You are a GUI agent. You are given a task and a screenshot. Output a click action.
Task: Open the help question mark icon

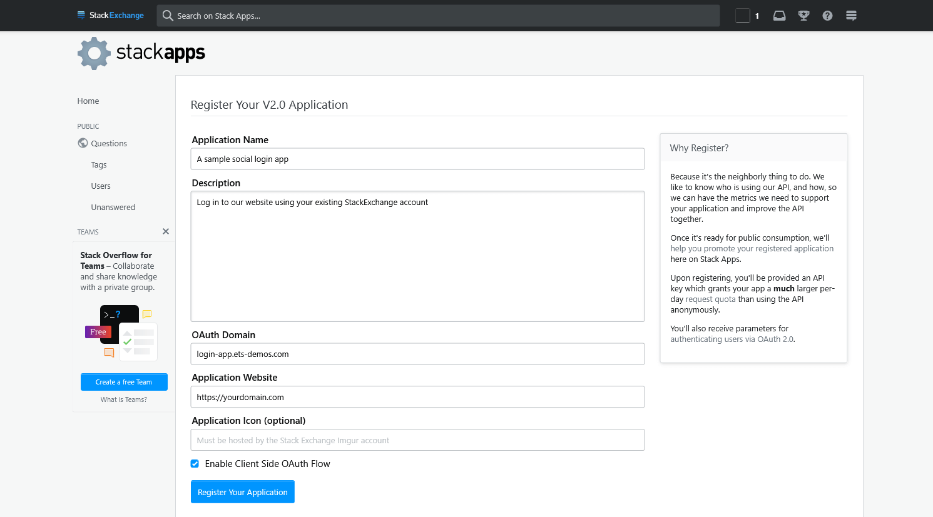827,16
